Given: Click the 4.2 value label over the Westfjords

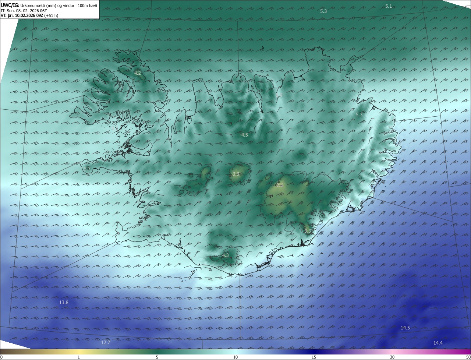Looking at the screenshot, I should [137, 73].
